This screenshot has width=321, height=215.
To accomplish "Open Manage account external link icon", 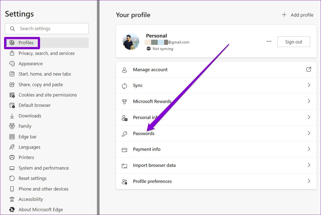I will 309,70.
